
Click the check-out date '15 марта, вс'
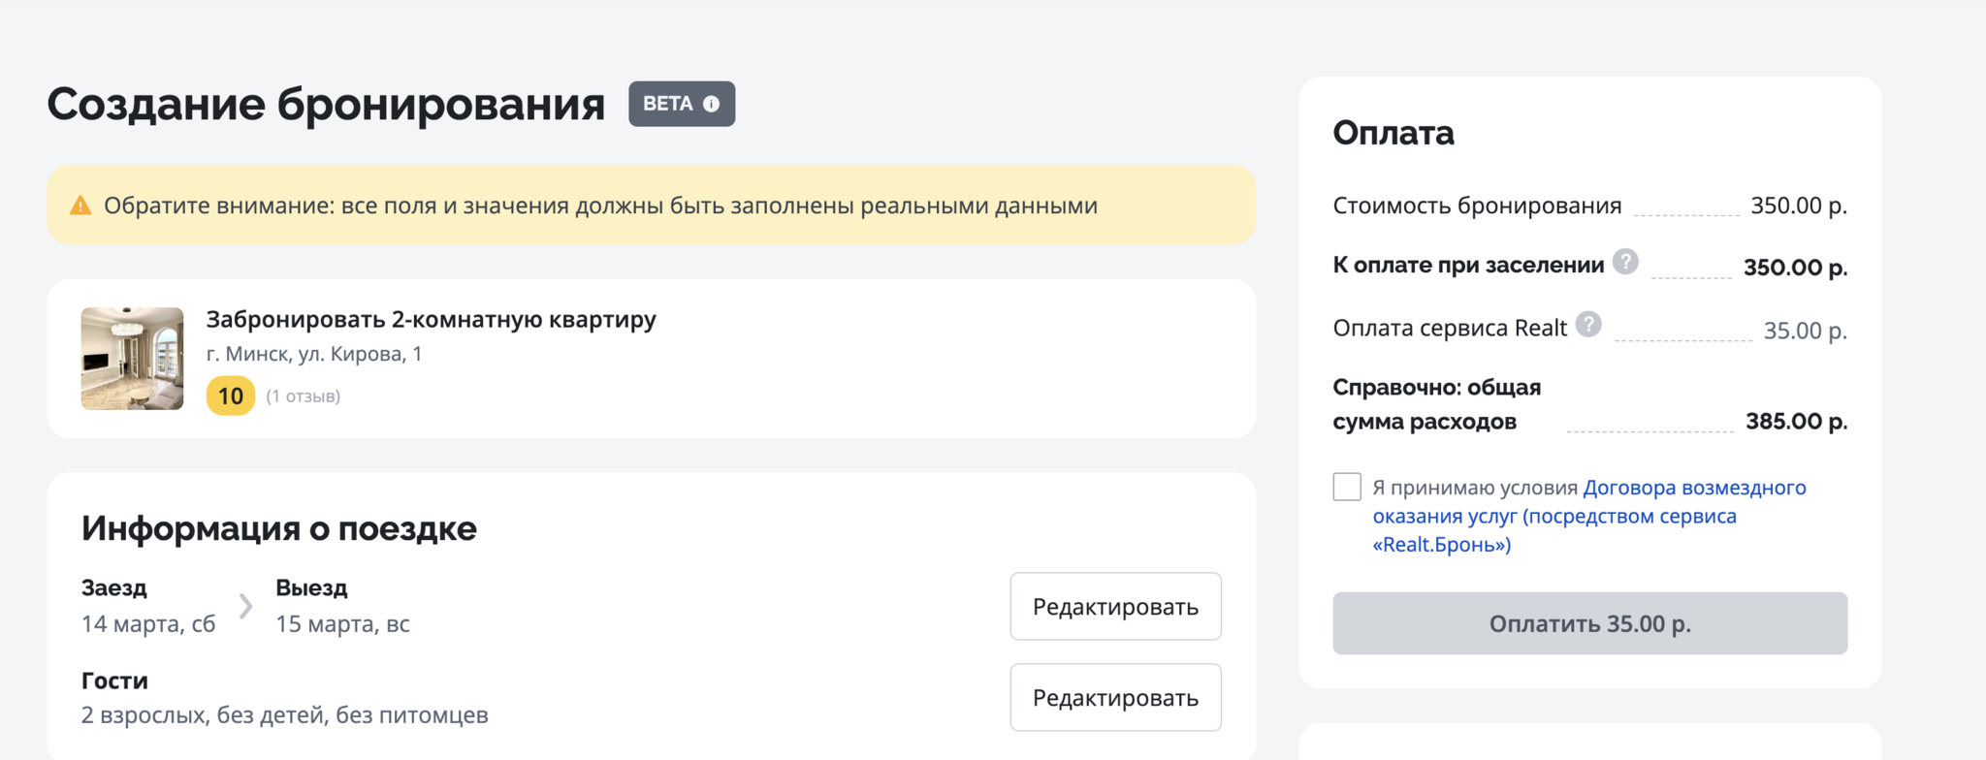click(x=342, y=623)
